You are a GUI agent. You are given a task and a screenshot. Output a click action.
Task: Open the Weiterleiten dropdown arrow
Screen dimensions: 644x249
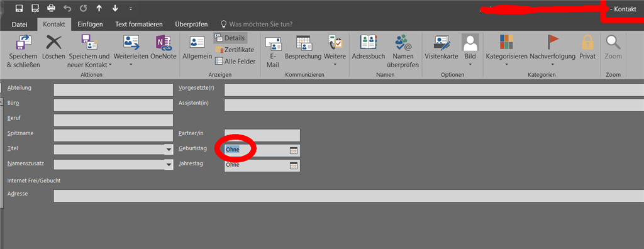(x=131, y=65)
